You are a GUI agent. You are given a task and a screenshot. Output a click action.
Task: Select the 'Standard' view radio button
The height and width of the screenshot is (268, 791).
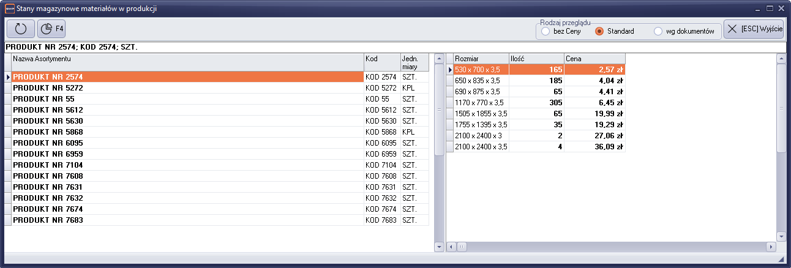pos(599,31)
